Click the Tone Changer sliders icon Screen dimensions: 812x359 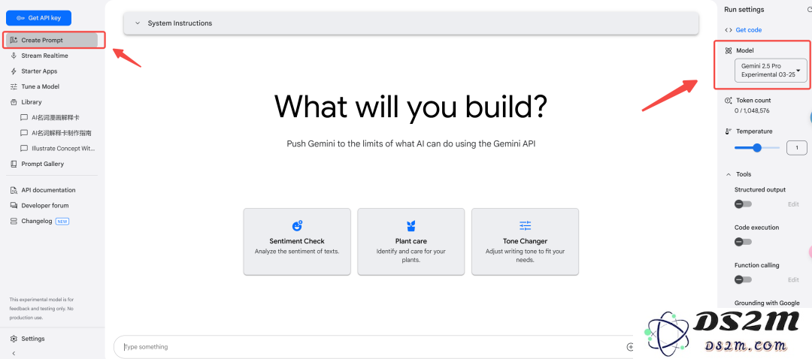[x=525, y=225]
